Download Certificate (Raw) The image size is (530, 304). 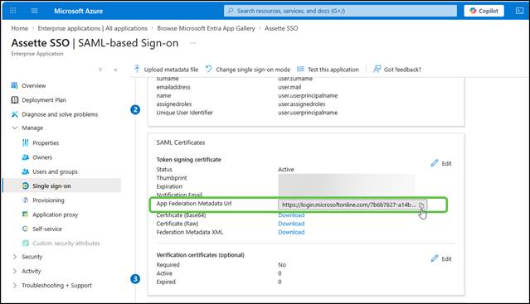(291, 224)
